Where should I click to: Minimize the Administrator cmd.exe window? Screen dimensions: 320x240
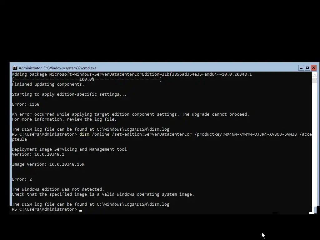301,68
